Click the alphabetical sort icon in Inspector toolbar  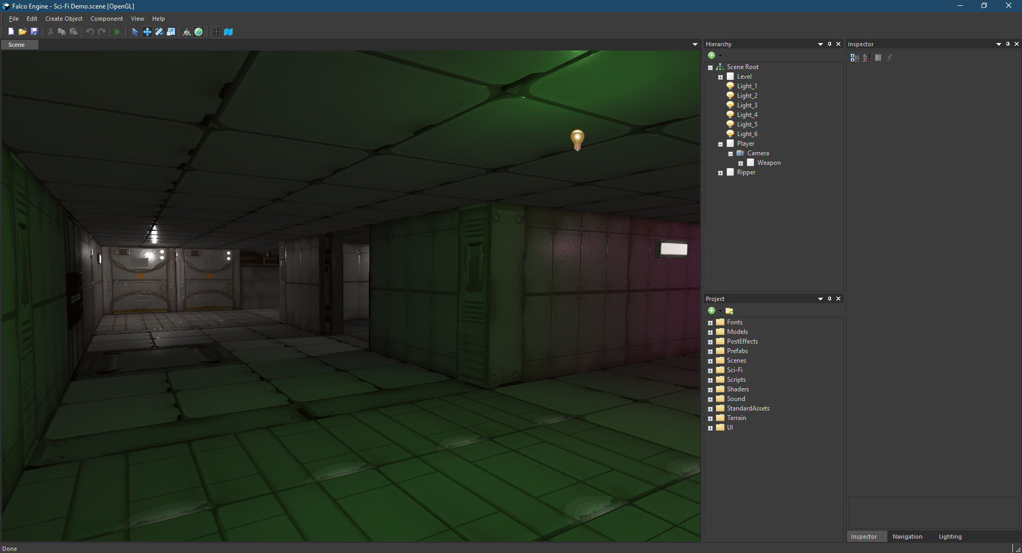tap(866, 57)
